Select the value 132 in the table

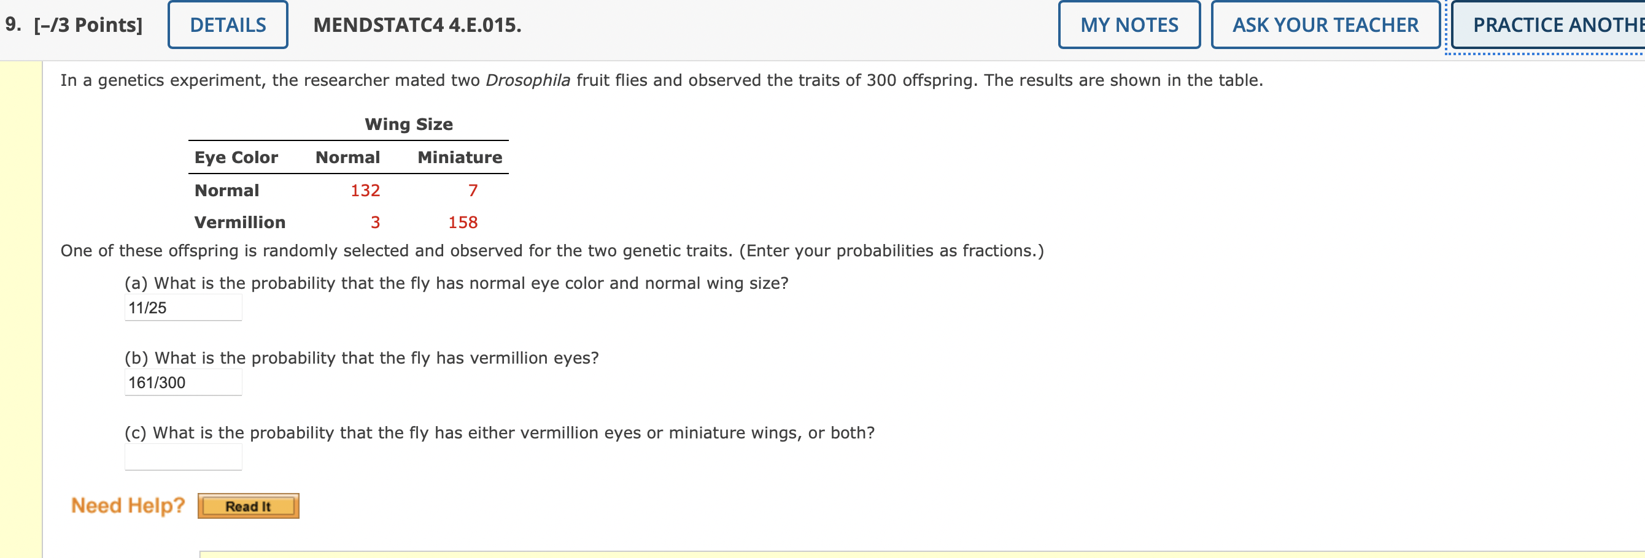[365, 190]
